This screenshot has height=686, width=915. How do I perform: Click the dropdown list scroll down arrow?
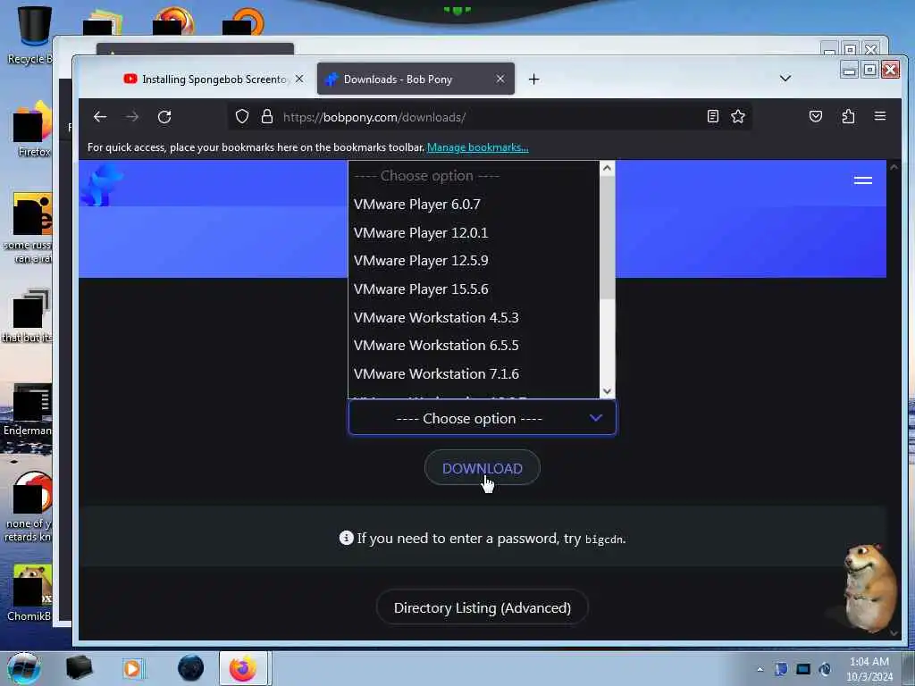point(607,391)
